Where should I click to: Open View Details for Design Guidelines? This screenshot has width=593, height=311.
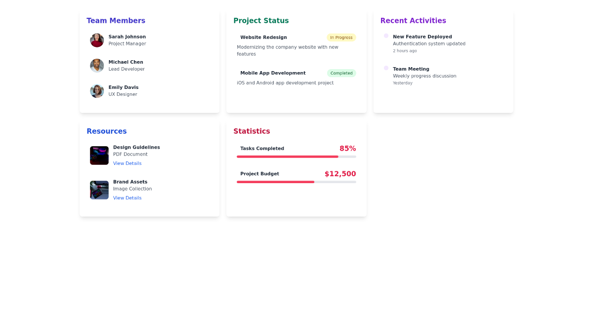pyautogui.click(x=127, y=163)
